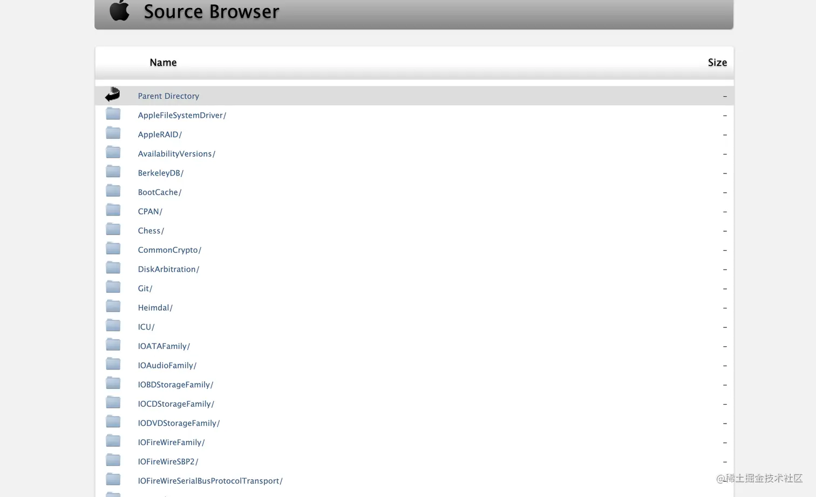
Task: Click the folder icon beside CommonCrypto/
Action: (x=113, y=248)
